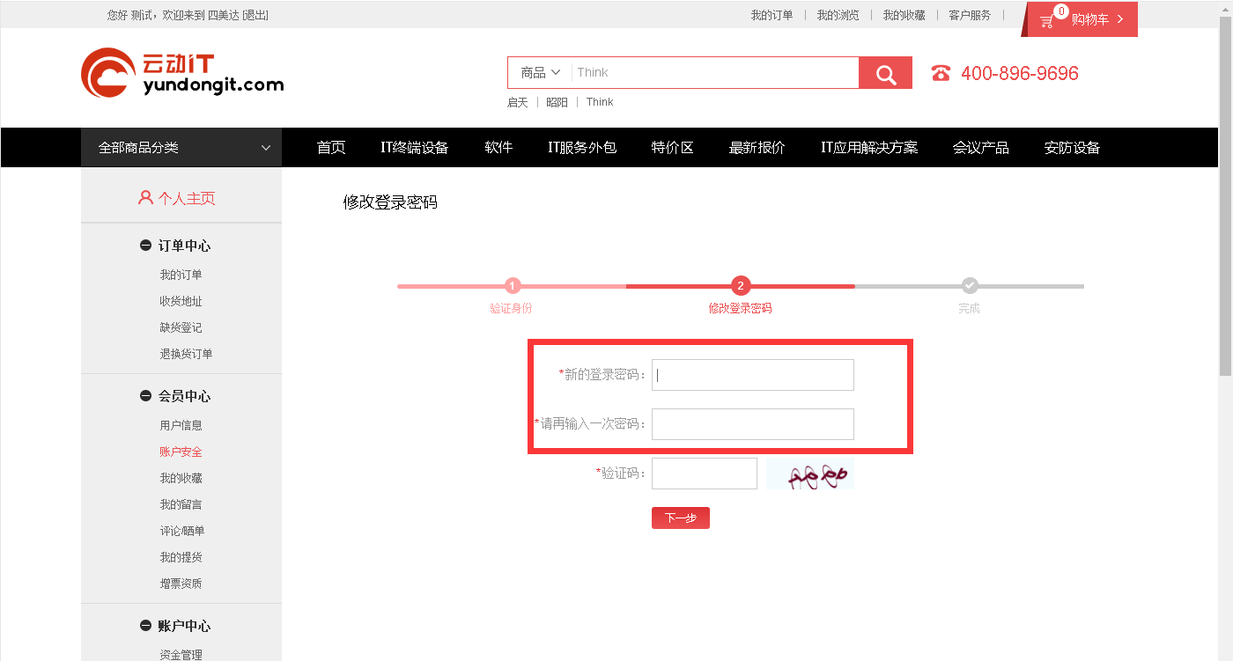The image size is (1233, 661).
Task: Click the captcha image to refresh
Action: point(809,474)
